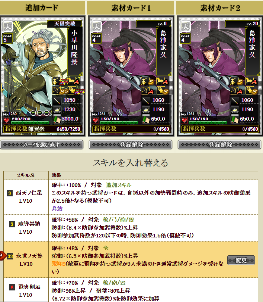The width and height of the screenshot is (263, 302).
Task: Click the カードを選び直す button
Action: click(42, 144)
